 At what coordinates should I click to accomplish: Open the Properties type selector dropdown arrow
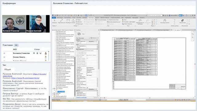click(98, 34)
